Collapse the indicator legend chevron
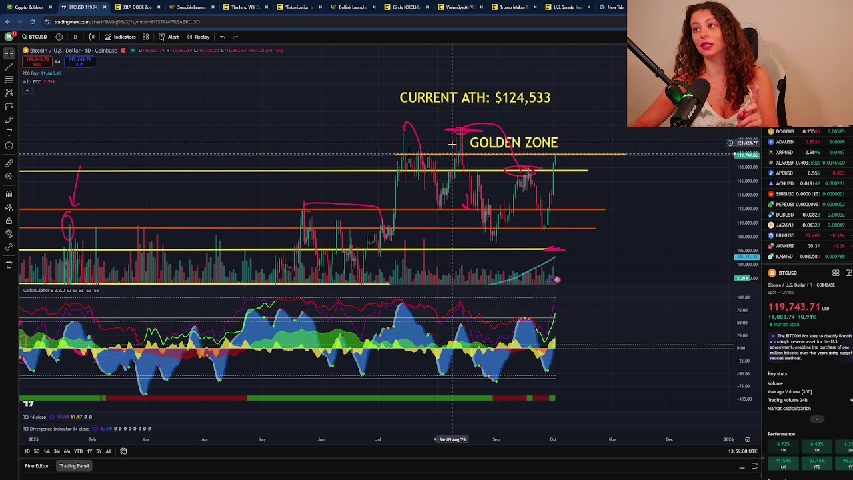The image size is (853, 480). (x=27, y=90)
